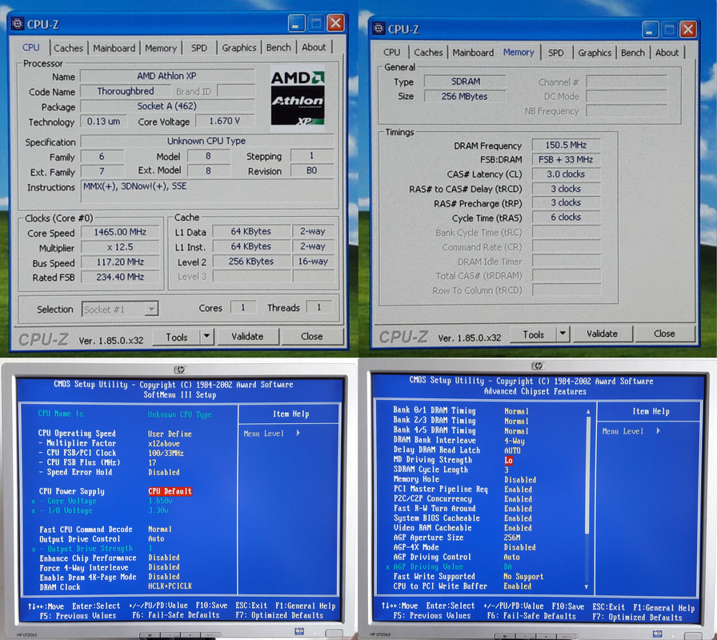This screenshot has width=717, height=640.
Task: Click the AMD Athlon XP logo
Action: (x=297, y=98)
